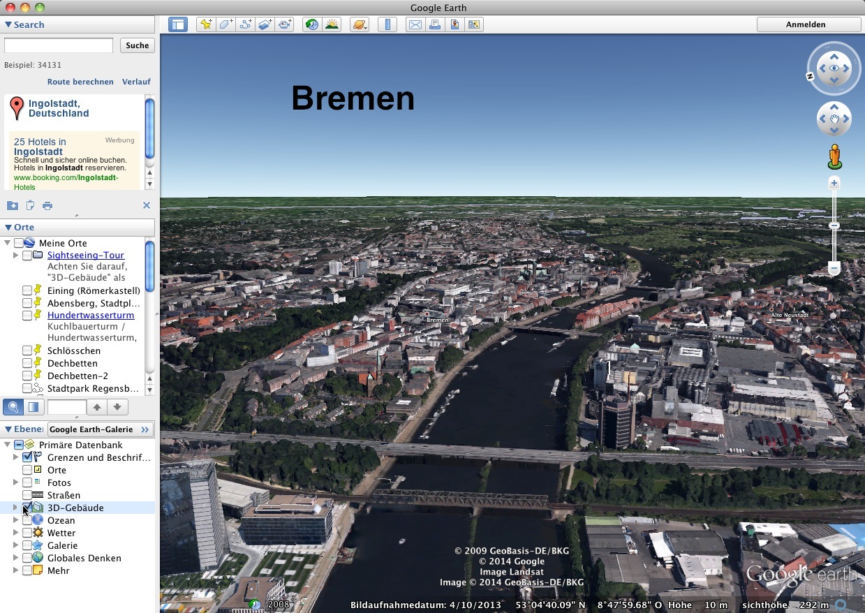The height and width of the screenshot is (613, 865).
Task: Collapse the Primäre Datenbank node
Action: (7, 445)
